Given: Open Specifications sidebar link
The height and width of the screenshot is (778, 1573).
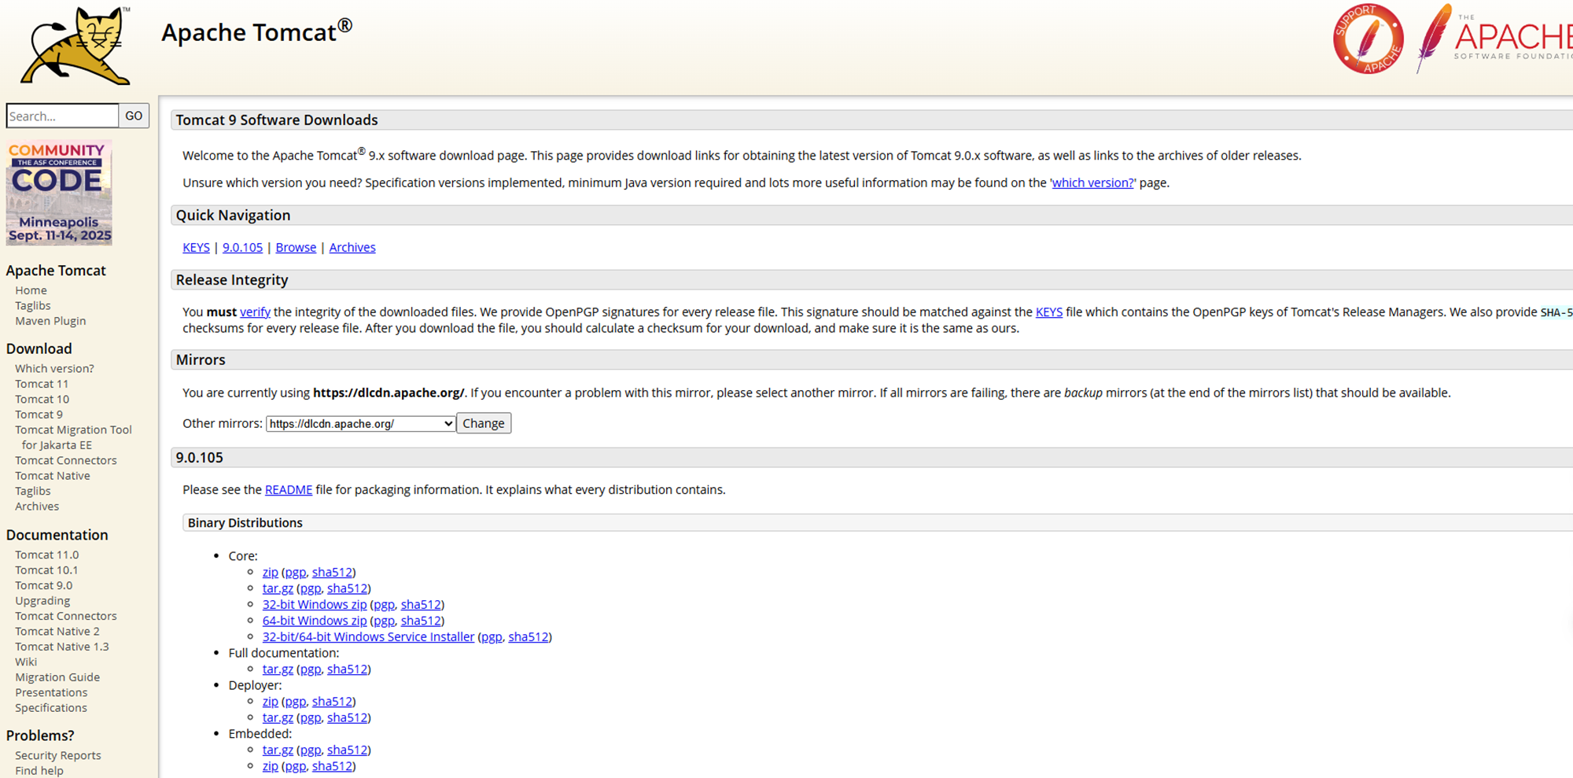Looking at the screenshot, I should [51, 708].
